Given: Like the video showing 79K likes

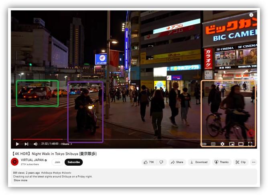Looking at the screenshot, I should (149, 162).
